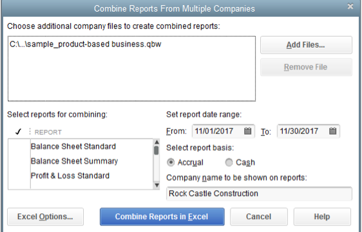Viewport: 362px width, 232px height.
Task: Click the report list scroll down arrow
Action: (157, 186)
